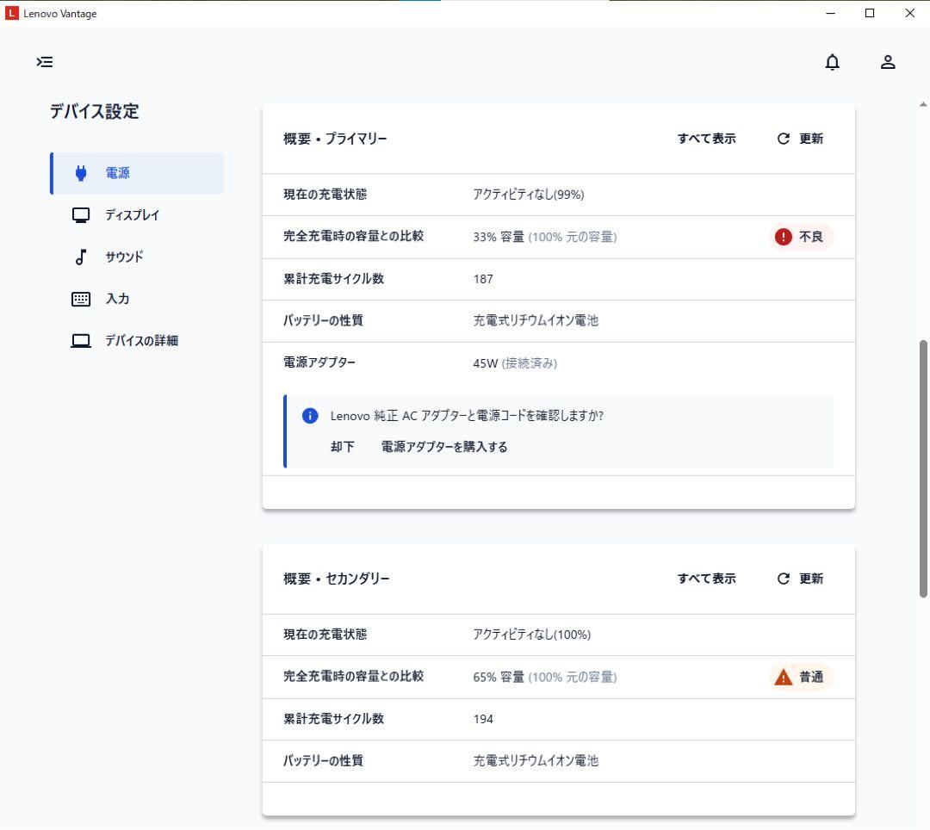The image size is (930, 830).
Task: Refresh secondary battery info with 更新
Action: (x=801, y=579)
